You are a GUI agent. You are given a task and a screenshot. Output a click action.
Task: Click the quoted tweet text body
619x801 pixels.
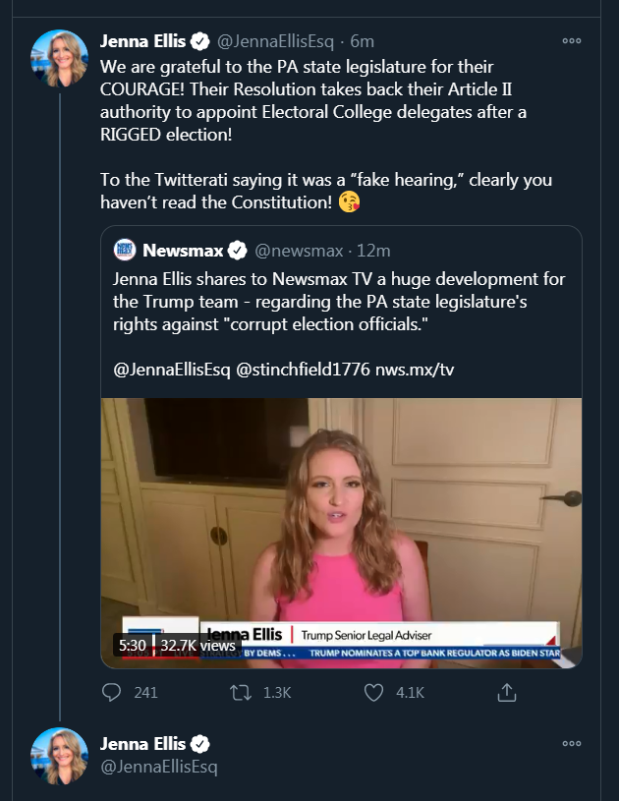tap(339, 302)
